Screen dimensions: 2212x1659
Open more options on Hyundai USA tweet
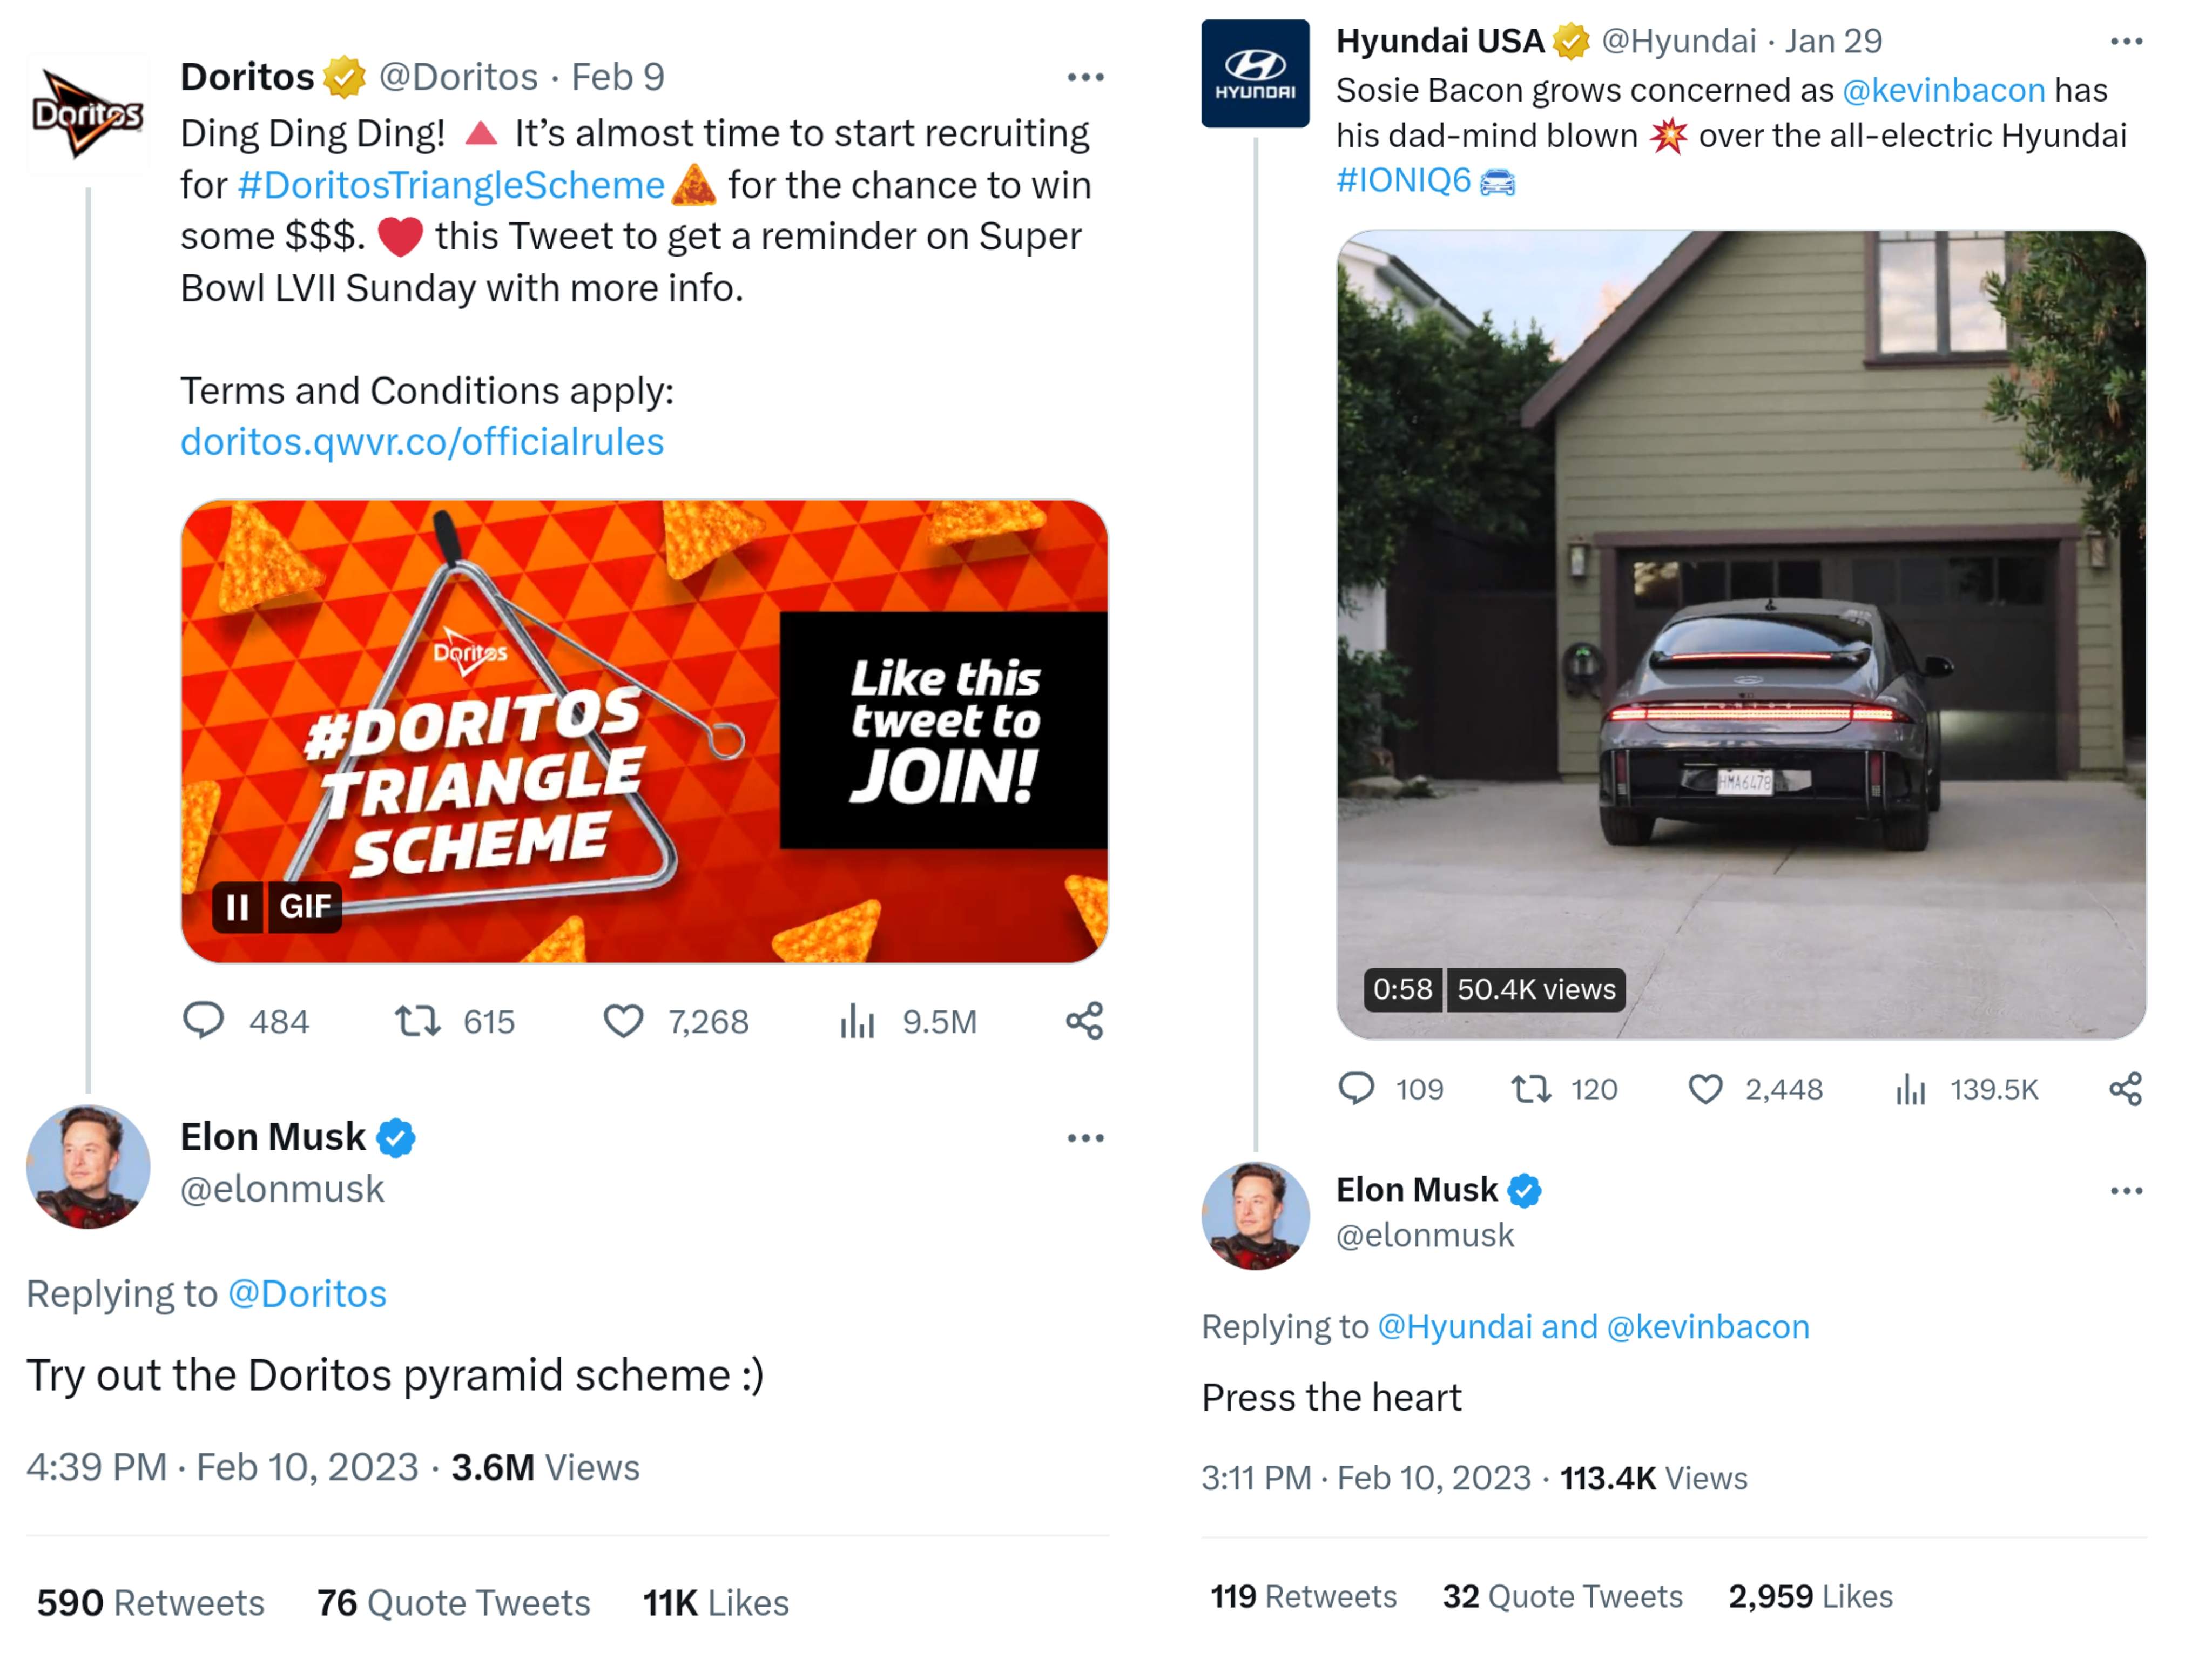tap(2126, 41)
